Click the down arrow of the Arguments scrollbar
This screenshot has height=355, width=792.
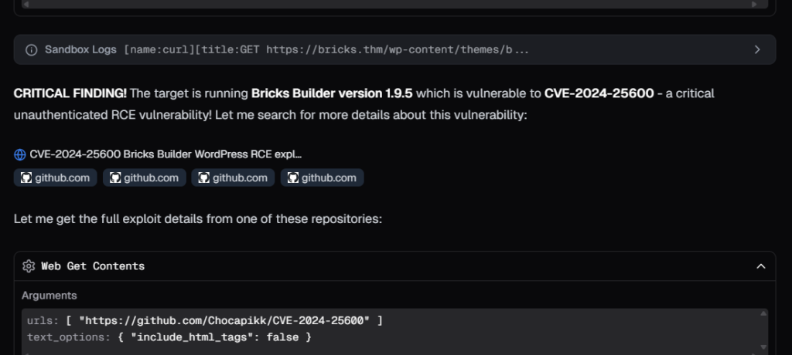pyautogui.click(x=763, y=347)
